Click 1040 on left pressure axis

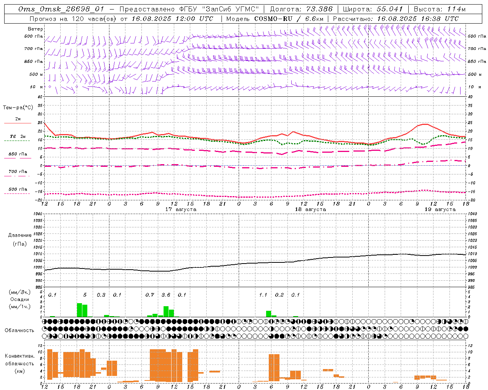click(x=37, y=214)
